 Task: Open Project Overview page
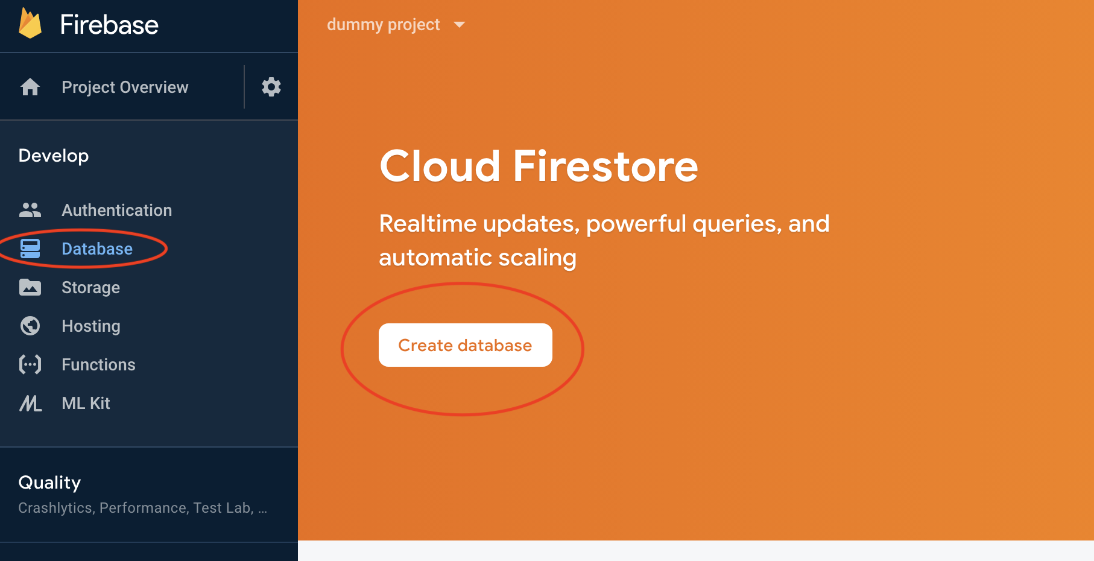[125, 87]
